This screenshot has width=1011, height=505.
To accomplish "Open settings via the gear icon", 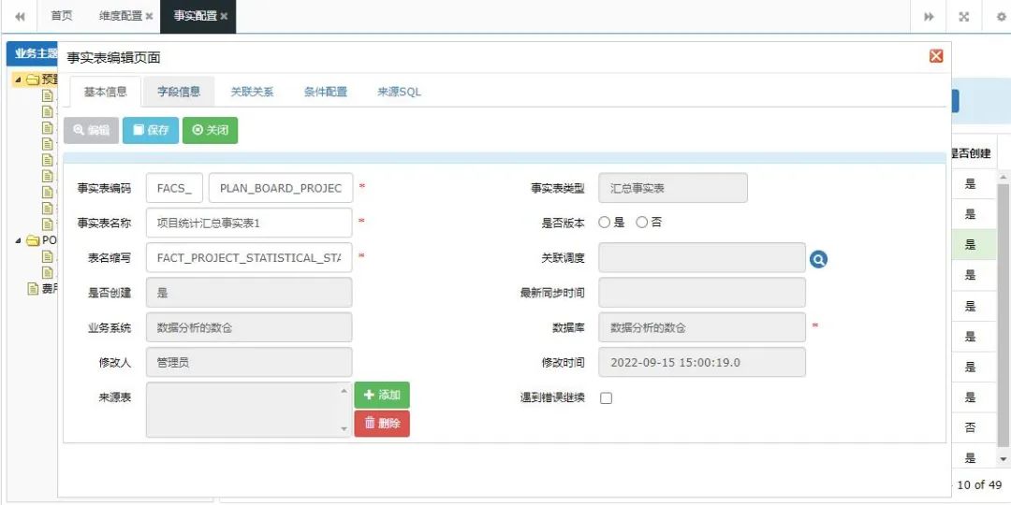I will coord(1001,17).
